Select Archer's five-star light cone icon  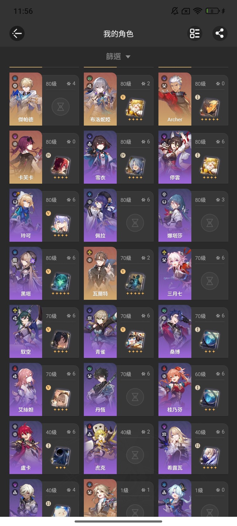point(210,109)
